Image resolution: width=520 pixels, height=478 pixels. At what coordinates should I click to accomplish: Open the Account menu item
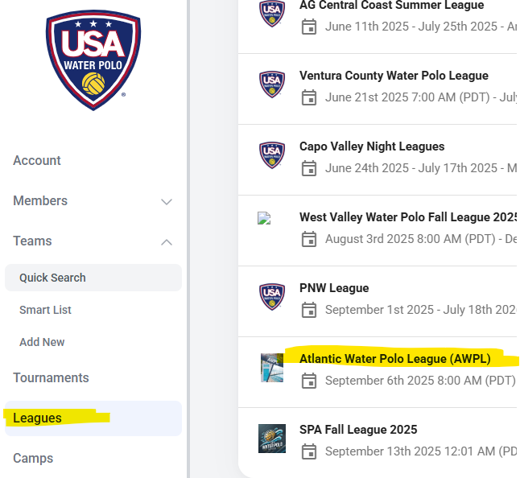coord(37,160)
